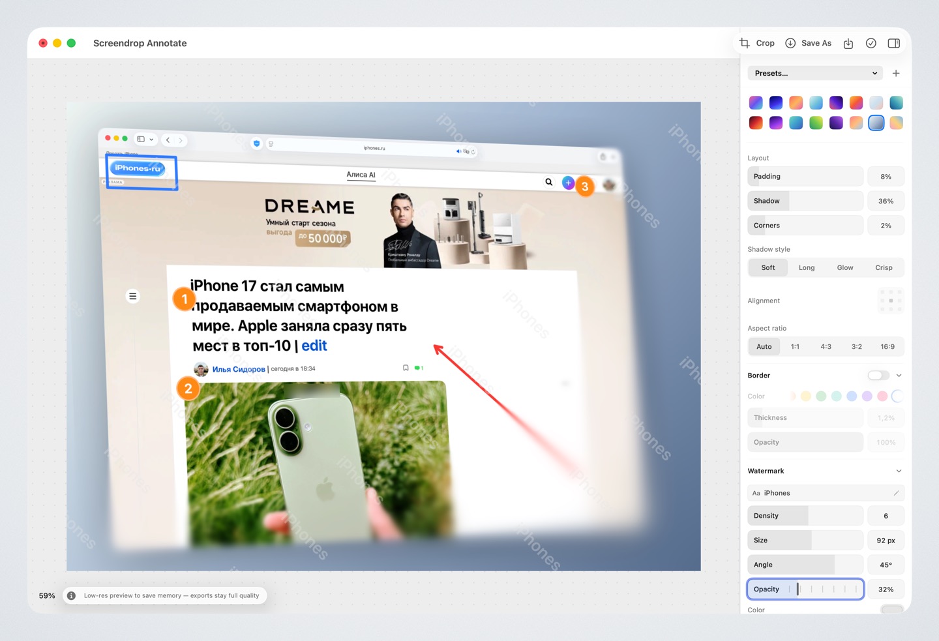Image resolution: width=939 pixels, height=641 pixels.
Task: Click the Low-res preview notice text
Action: point(171,595)
